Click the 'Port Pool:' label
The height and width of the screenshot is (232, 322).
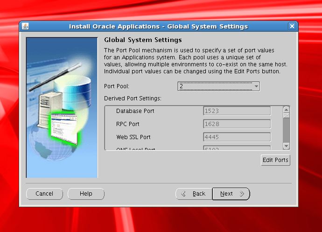click(x=117, y=86)
